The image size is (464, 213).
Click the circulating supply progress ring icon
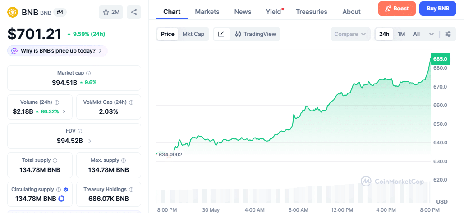pyautogui.click(x=61, y=199)
